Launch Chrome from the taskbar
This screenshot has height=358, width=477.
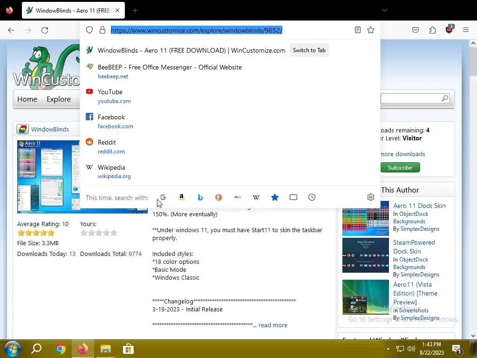60,349
